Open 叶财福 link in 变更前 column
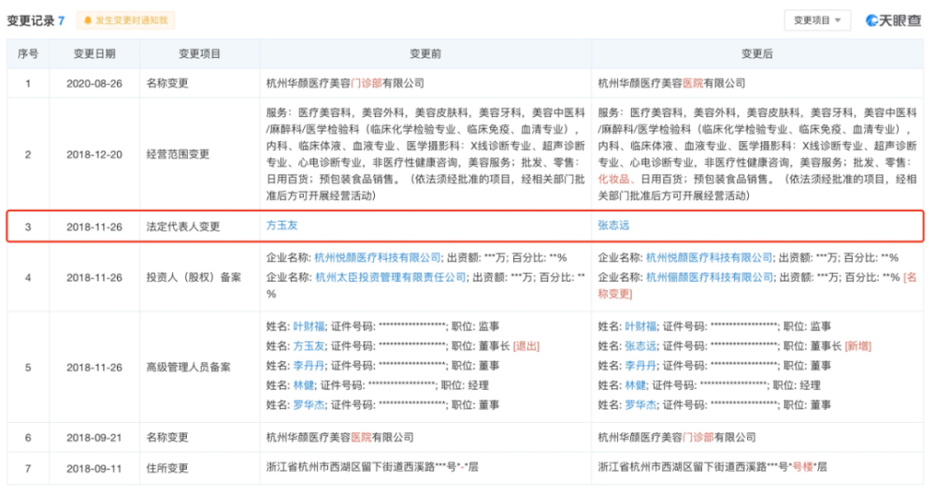Viewport: 935px width, 493px height. click(309, 326)
